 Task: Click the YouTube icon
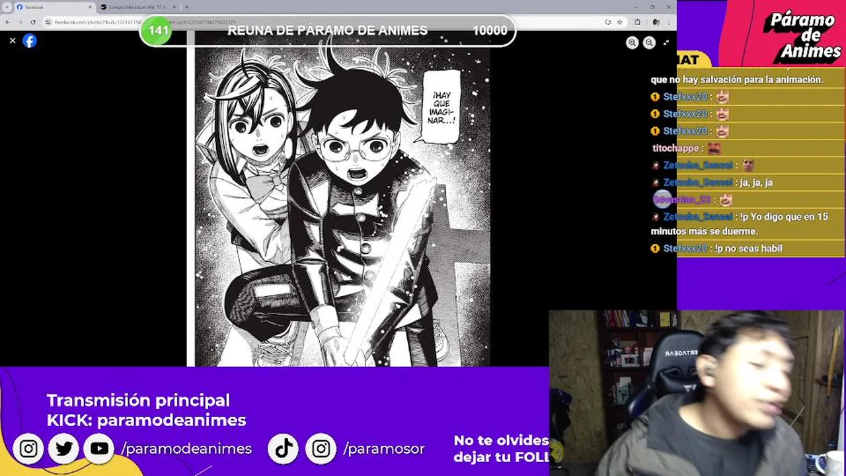(x=100, y=449)
